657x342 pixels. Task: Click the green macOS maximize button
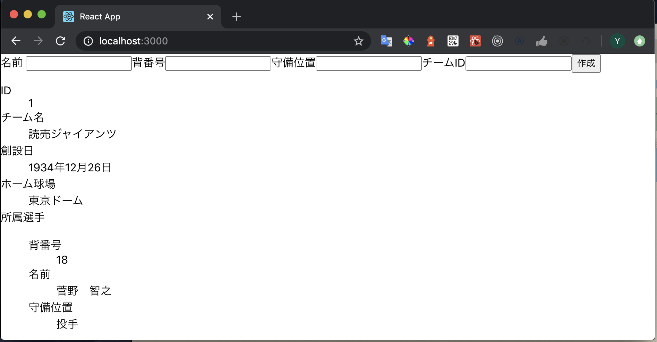tap(42, 14)
